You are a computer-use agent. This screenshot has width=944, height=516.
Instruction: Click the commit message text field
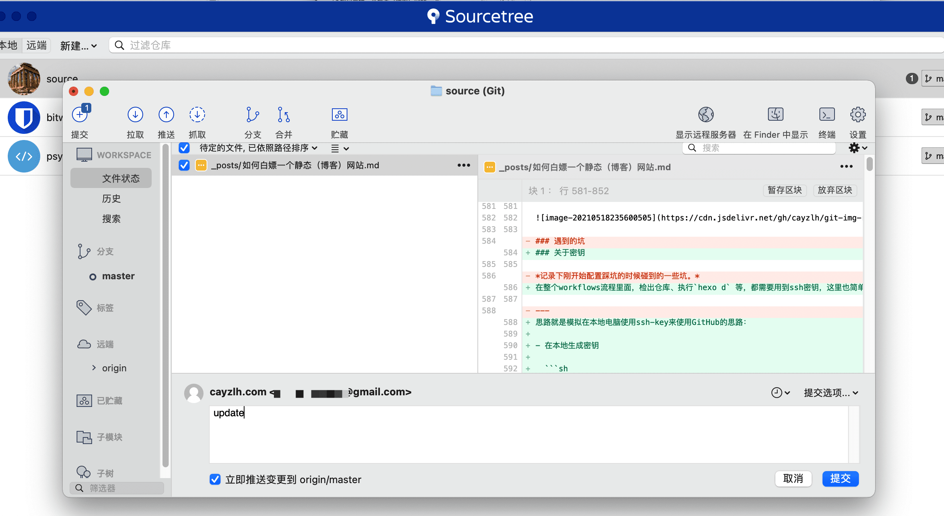pyautogui.click(x=528, y=434)
